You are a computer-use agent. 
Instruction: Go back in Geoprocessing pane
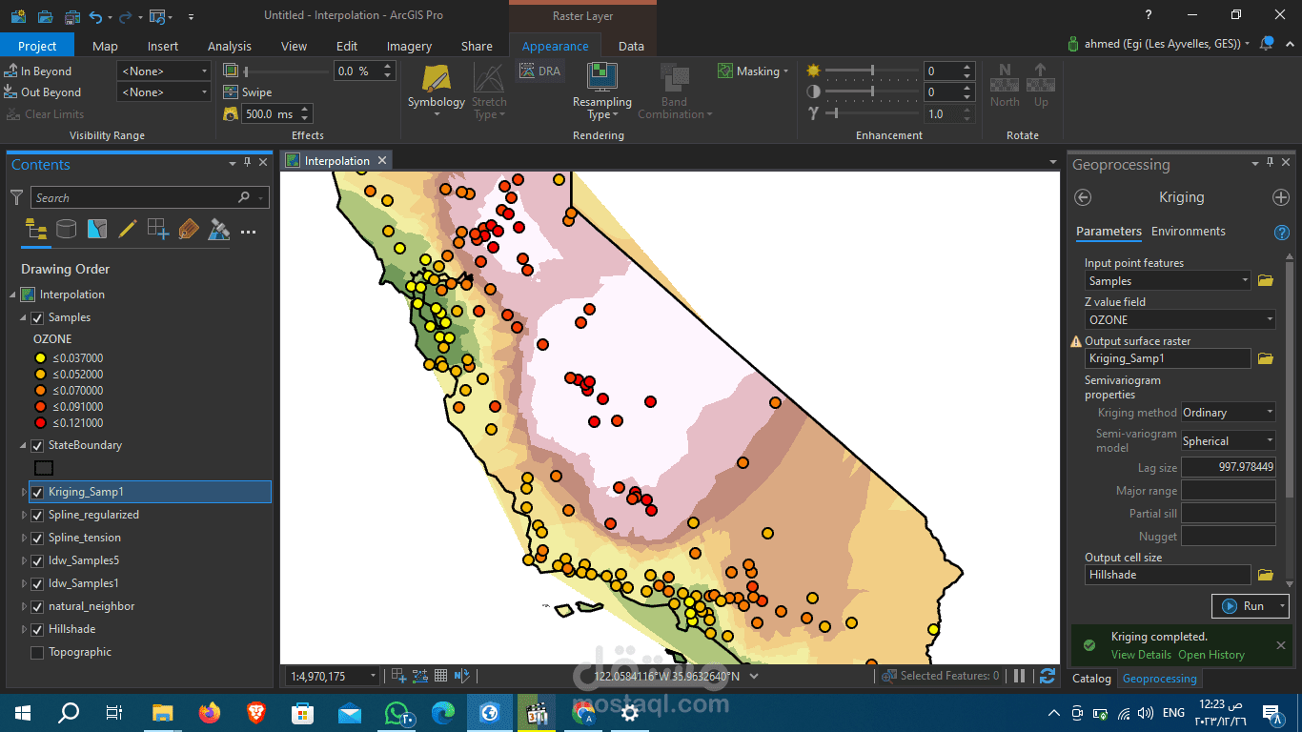pos(1082,197)
